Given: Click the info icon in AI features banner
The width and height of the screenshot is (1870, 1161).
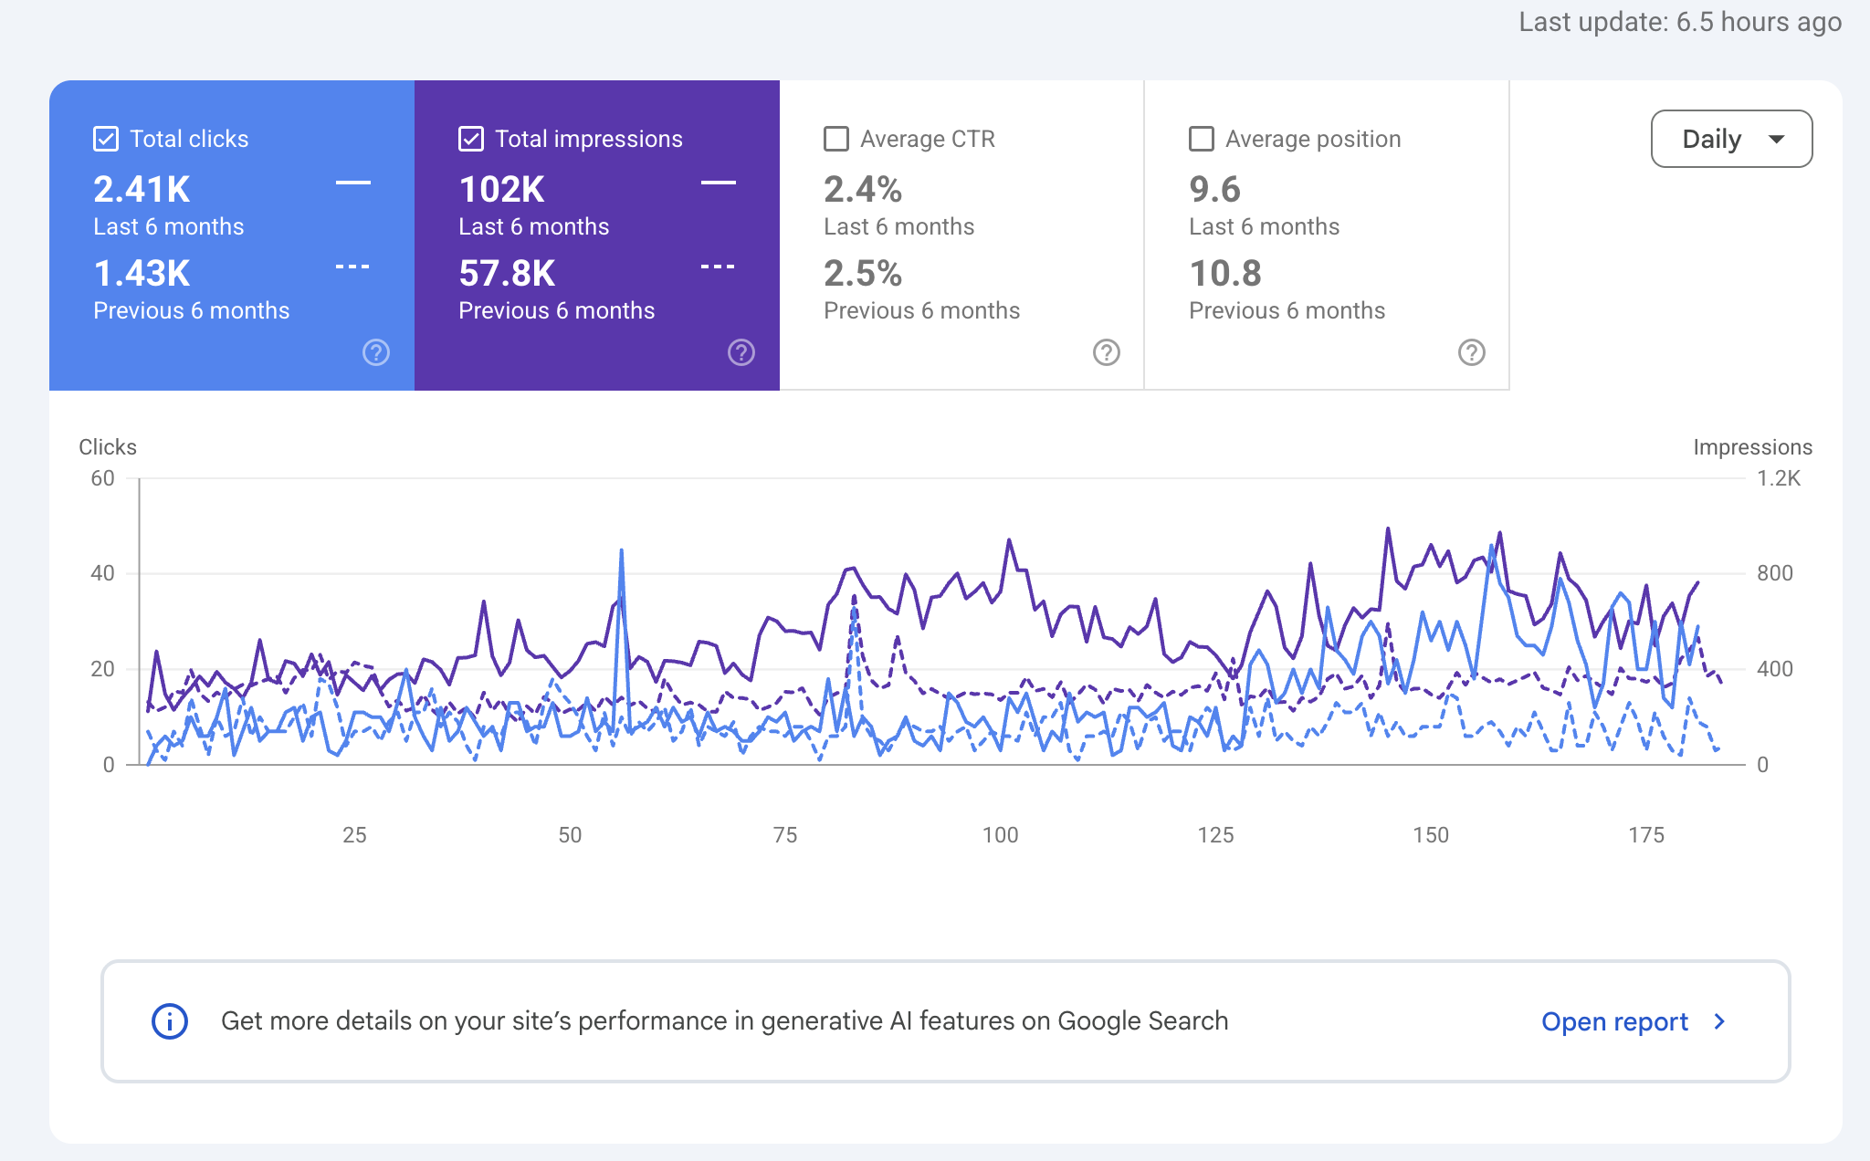Looking at the screenshot, I should click(170, 1021).
